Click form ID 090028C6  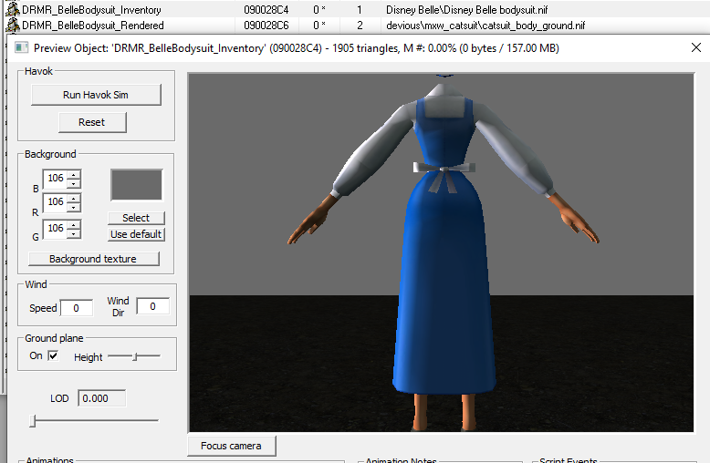click(x=266, y=26)
